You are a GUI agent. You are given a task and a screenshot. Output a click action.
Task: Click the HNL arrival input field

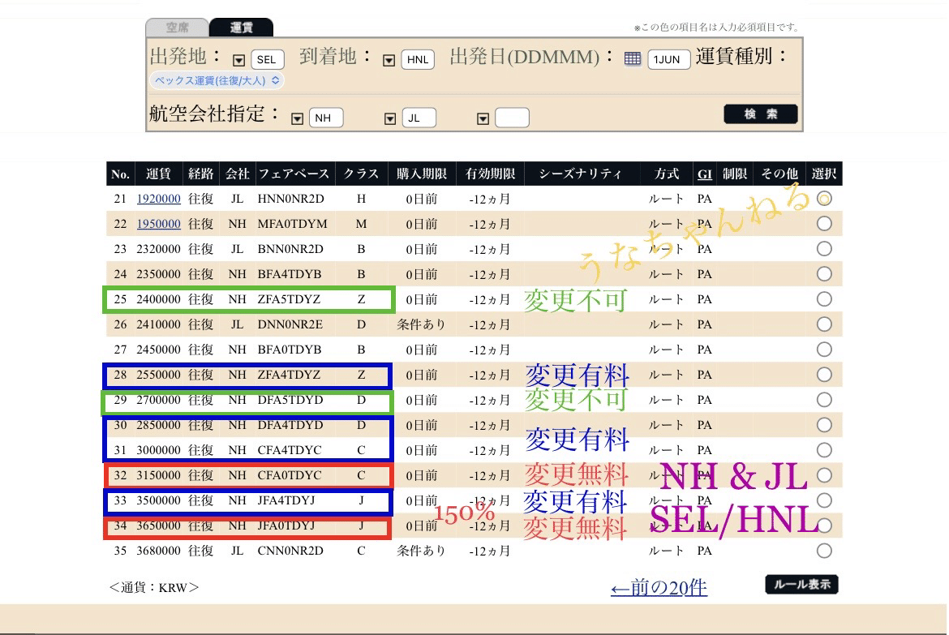point(418,59)
